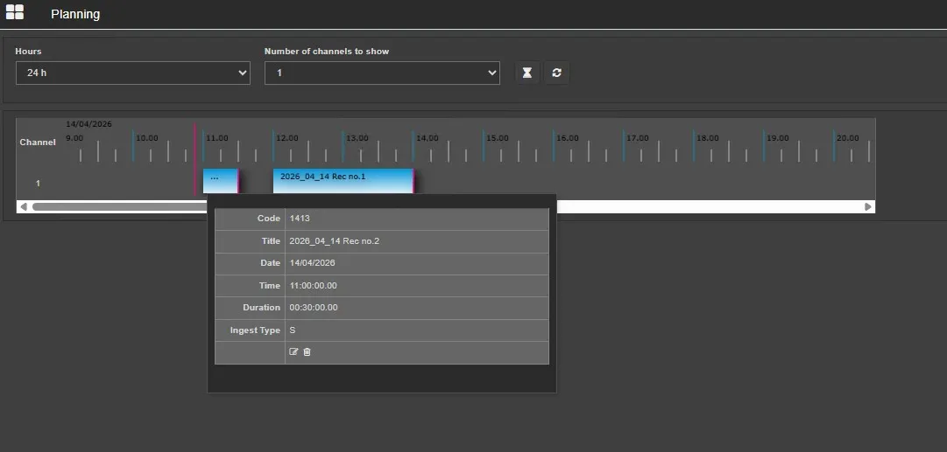947x452 pixels.
Task: Click the Code 1413 value
Action: (300, 219)
